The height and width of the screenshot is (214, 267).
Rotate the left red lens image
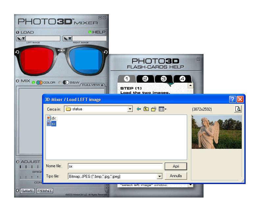pyautogui.click(x=17, y=52)
